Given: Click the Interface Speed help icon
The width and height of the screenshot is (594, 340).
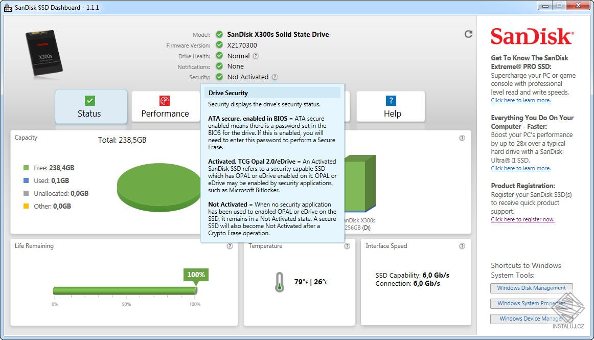Looking at the screenshot, I should 462,245.
